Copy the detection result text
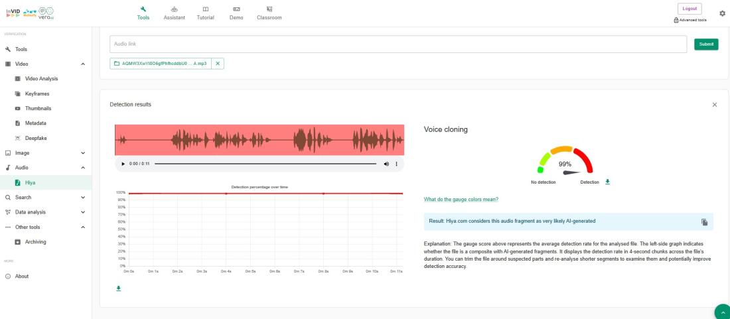Viewport: 730px width, 319px height. (704, 222)
